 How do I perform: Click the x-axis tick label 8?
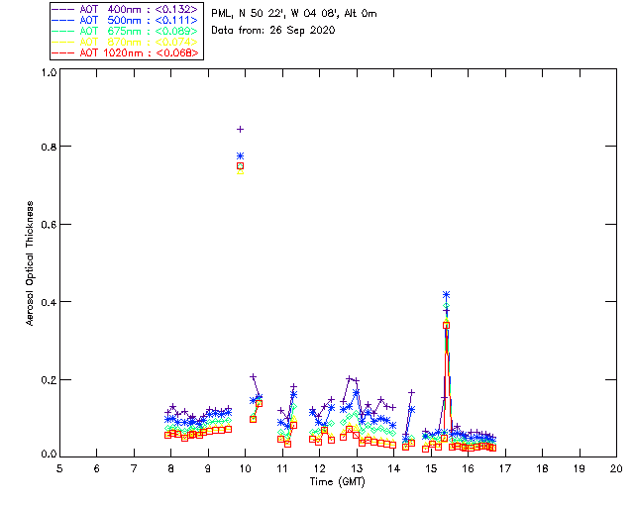point(171,468)
